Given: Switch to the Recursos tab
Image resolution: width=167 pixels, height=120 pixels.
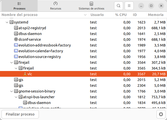Looking at the screenshot, I should point(55,6).
